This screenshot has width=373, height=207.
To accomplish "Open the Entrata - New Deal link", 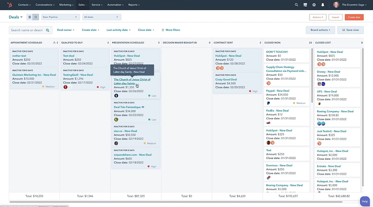I will click(x=329, y=166).
